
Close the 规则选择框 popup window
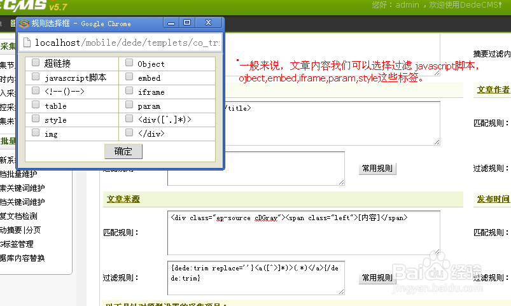207,23
